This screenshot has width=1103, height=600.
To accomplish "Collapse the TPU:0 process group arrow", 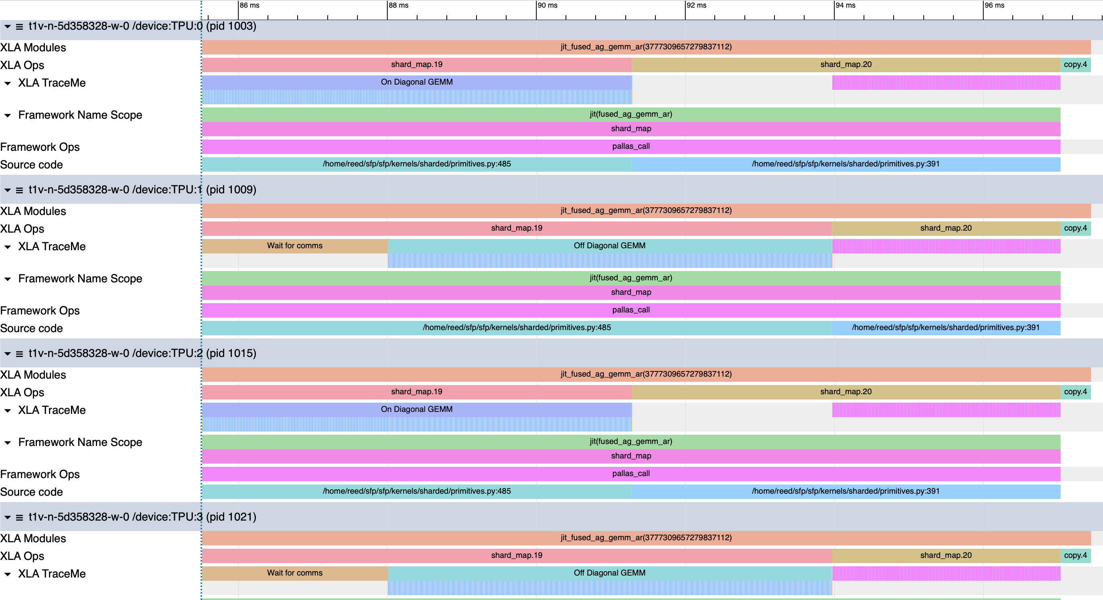I will 7,26.
